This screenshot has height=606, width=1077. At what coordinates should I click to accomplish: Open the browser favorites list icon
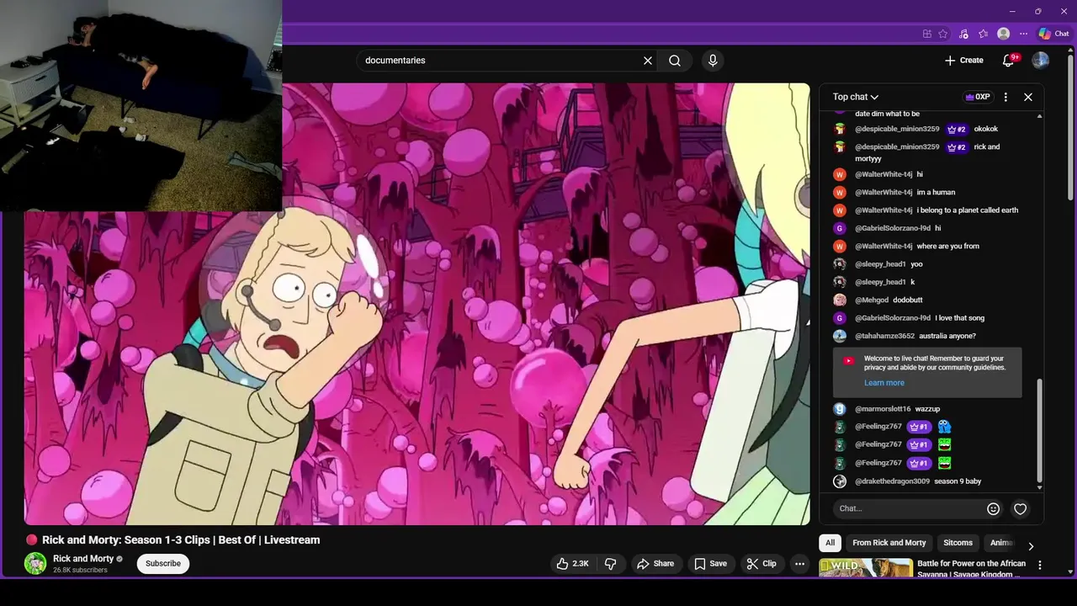tap(983, 34)
